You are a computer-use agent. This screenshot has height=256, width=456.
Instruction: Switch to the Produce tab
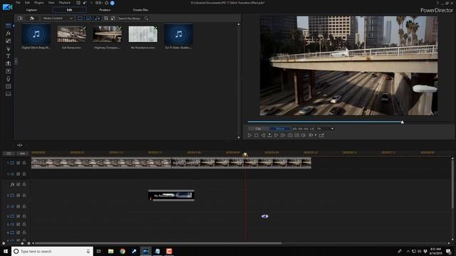[105, 10]
